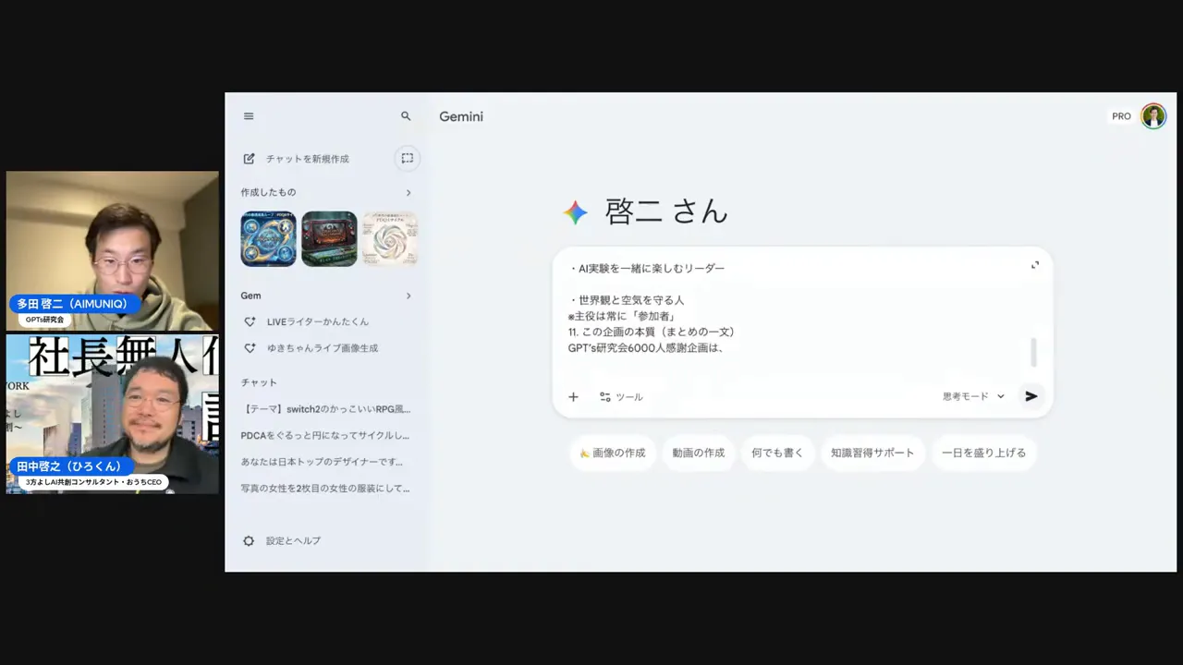Click the PRO badge in the header

1121,115
